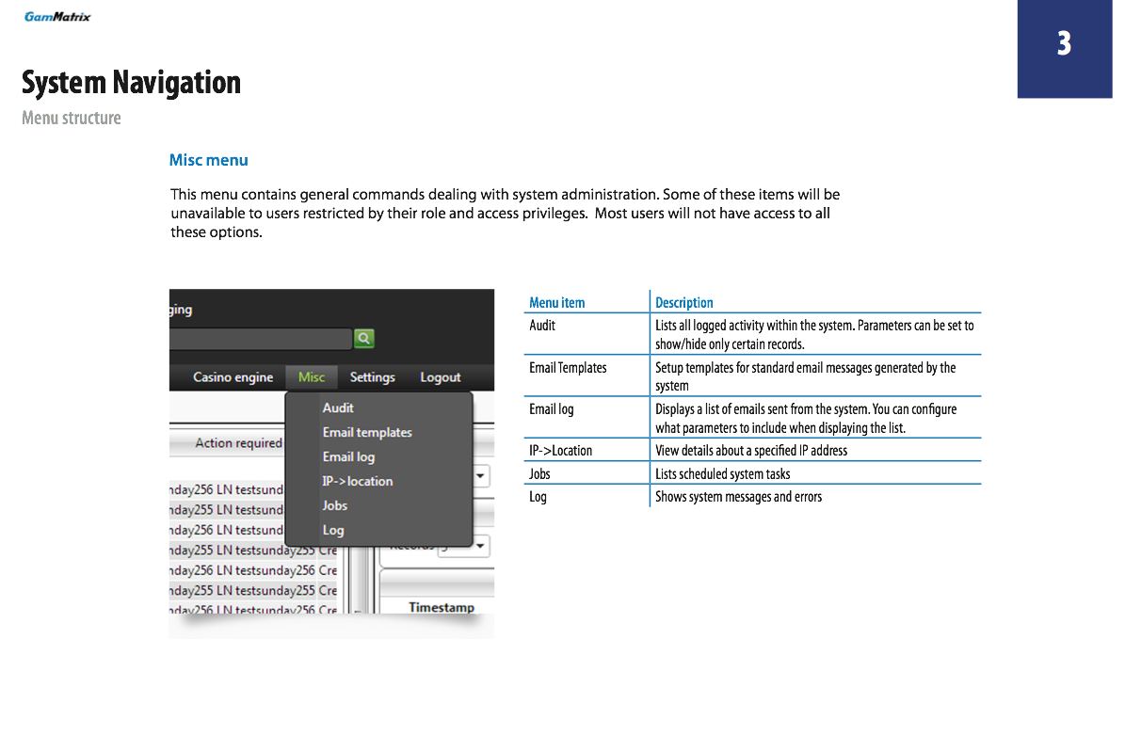Click the 'Menu item' table header
This screenshot has width=1125, height=751.
pos(556,303)
